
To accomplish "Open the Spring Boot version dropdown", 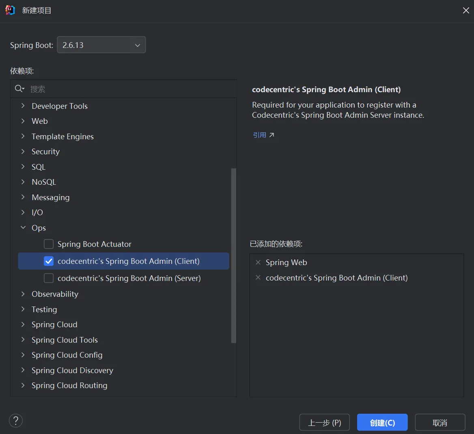I will coord(101,45).
